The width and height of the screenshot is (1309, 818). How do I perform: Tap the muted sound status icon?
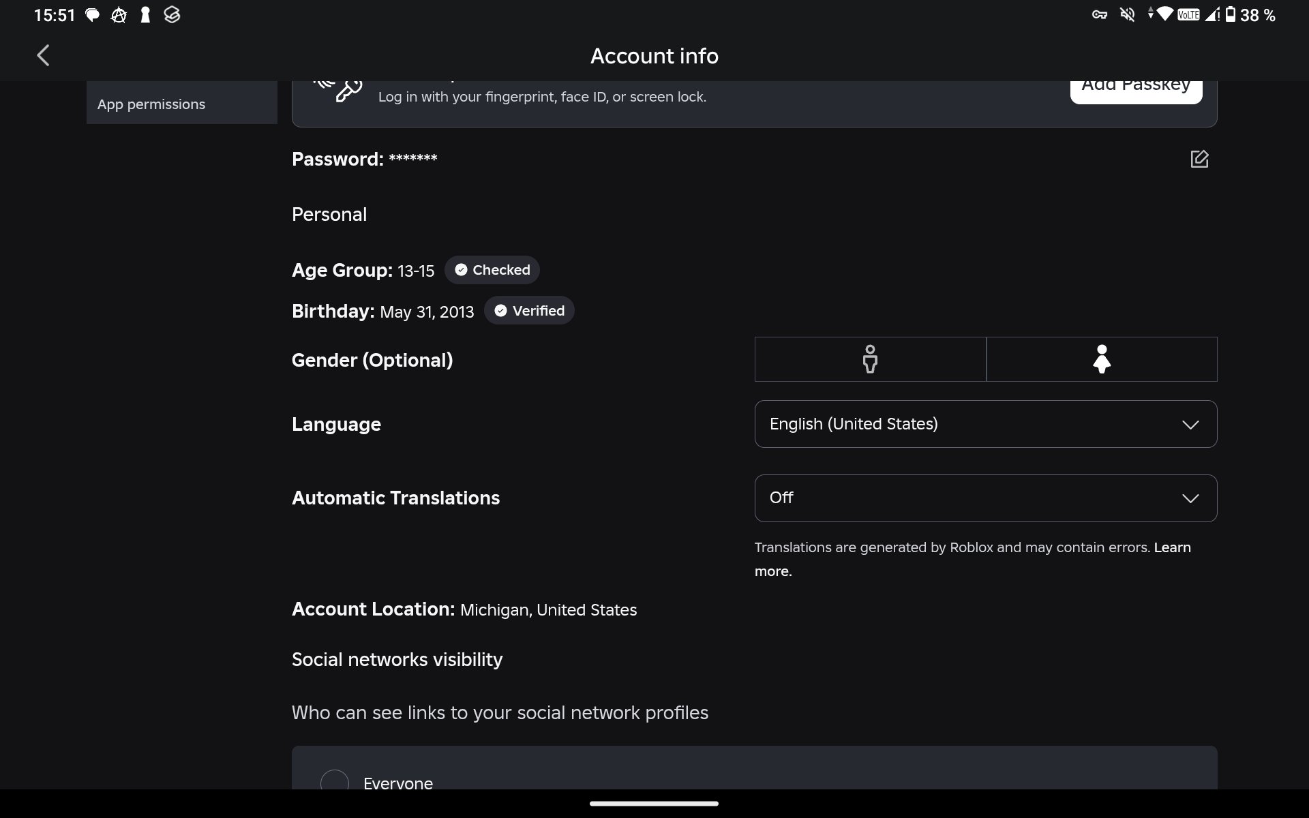(x=1128, y=15)
